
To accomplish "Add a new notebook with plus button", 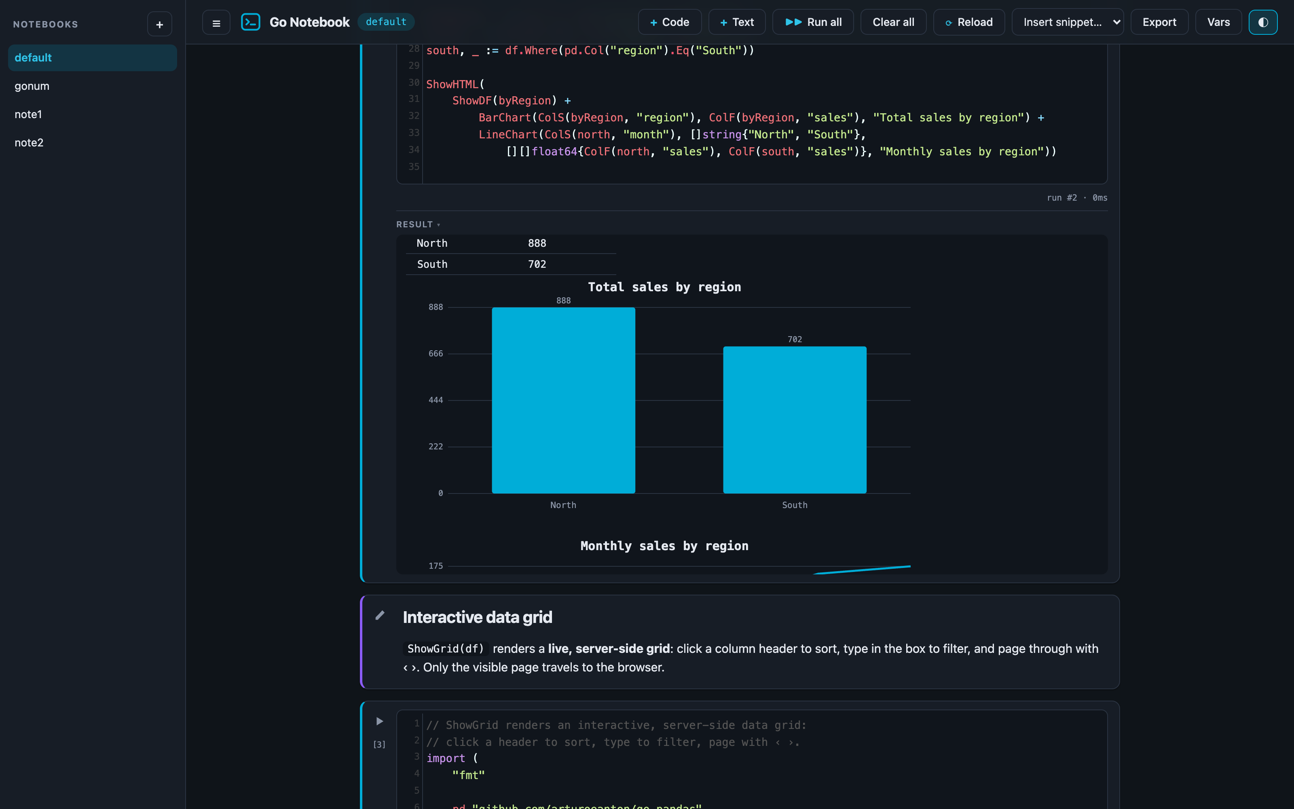I will click(x=159, y=24).
